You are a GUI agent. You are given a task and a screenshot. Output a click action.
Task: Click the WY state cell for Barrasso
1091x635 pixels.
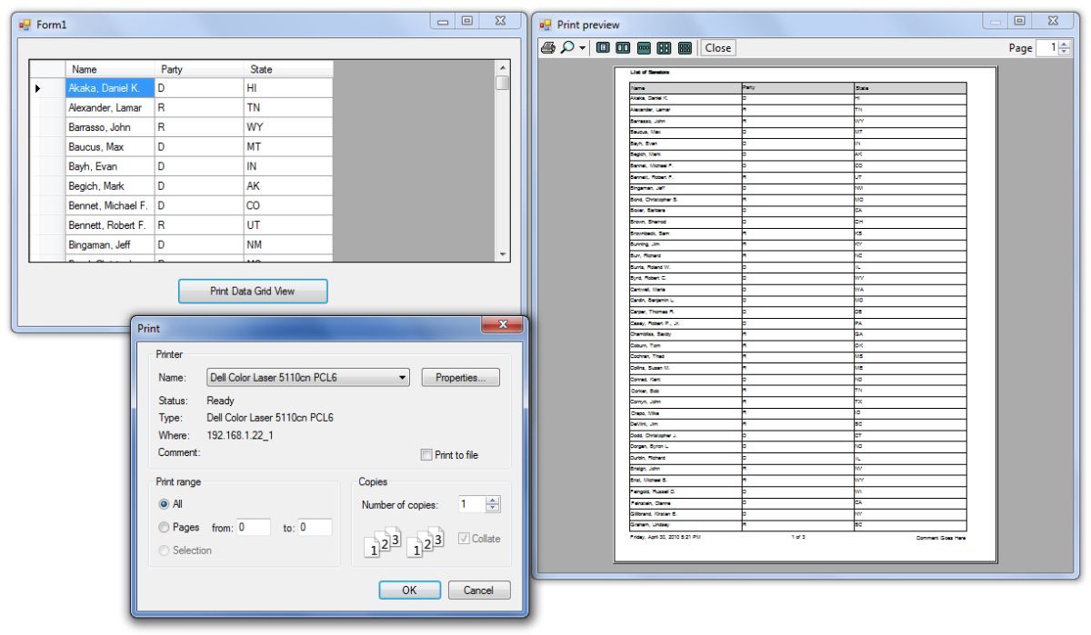click(287, 127)
